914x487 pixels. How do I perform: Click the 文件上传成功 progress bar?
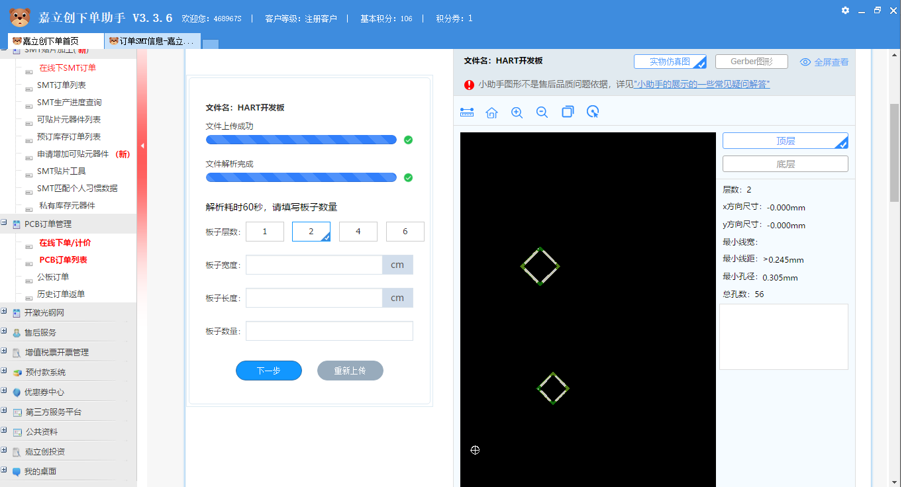pyautogui.click(x=301, y=140)
